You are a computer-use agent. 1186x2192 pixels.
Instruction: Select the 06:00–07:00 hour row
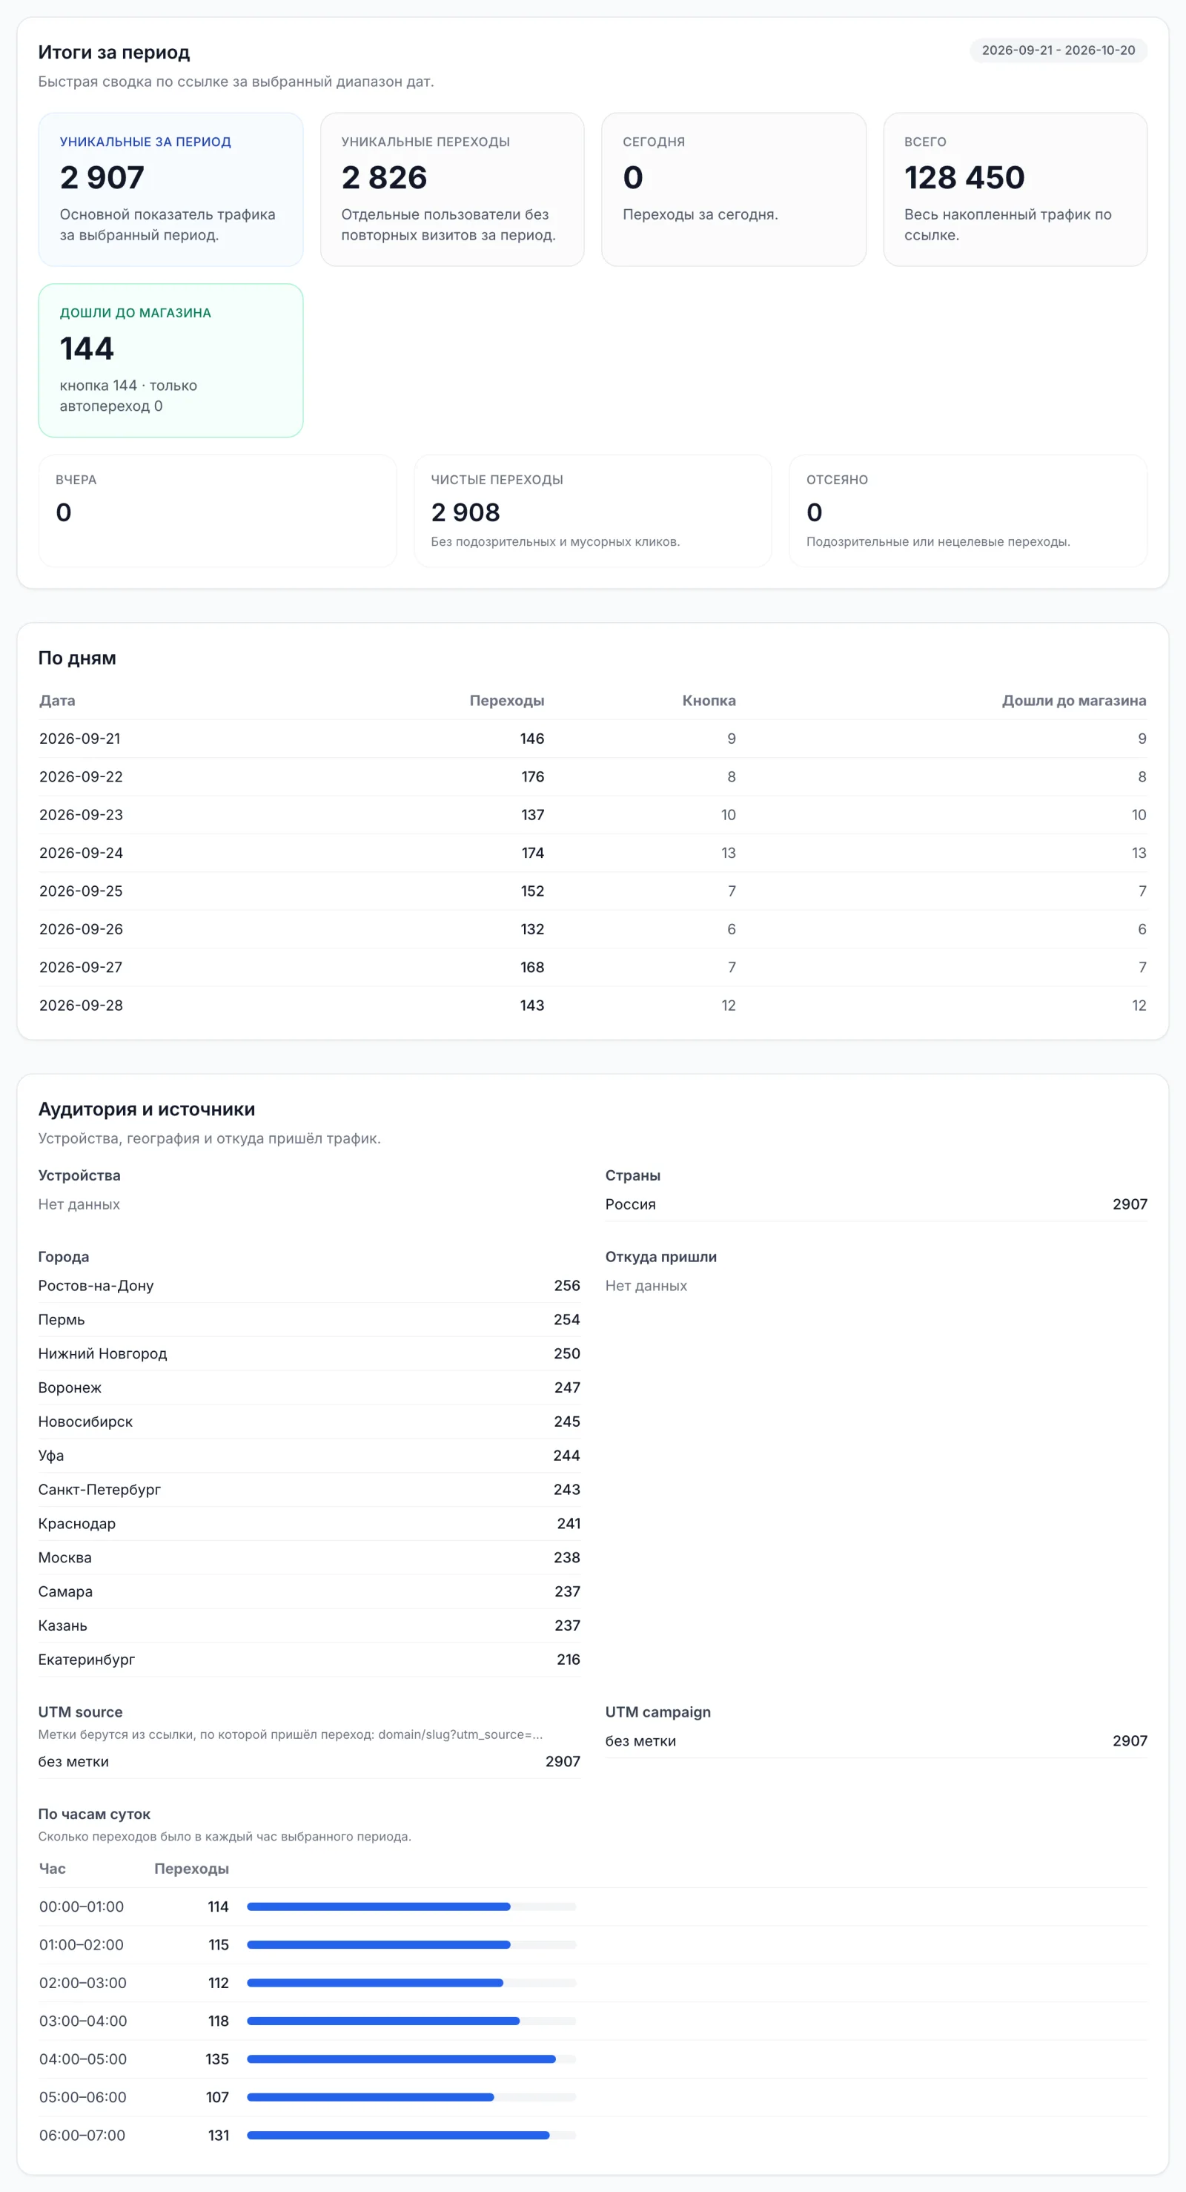tap(592, 2135)
